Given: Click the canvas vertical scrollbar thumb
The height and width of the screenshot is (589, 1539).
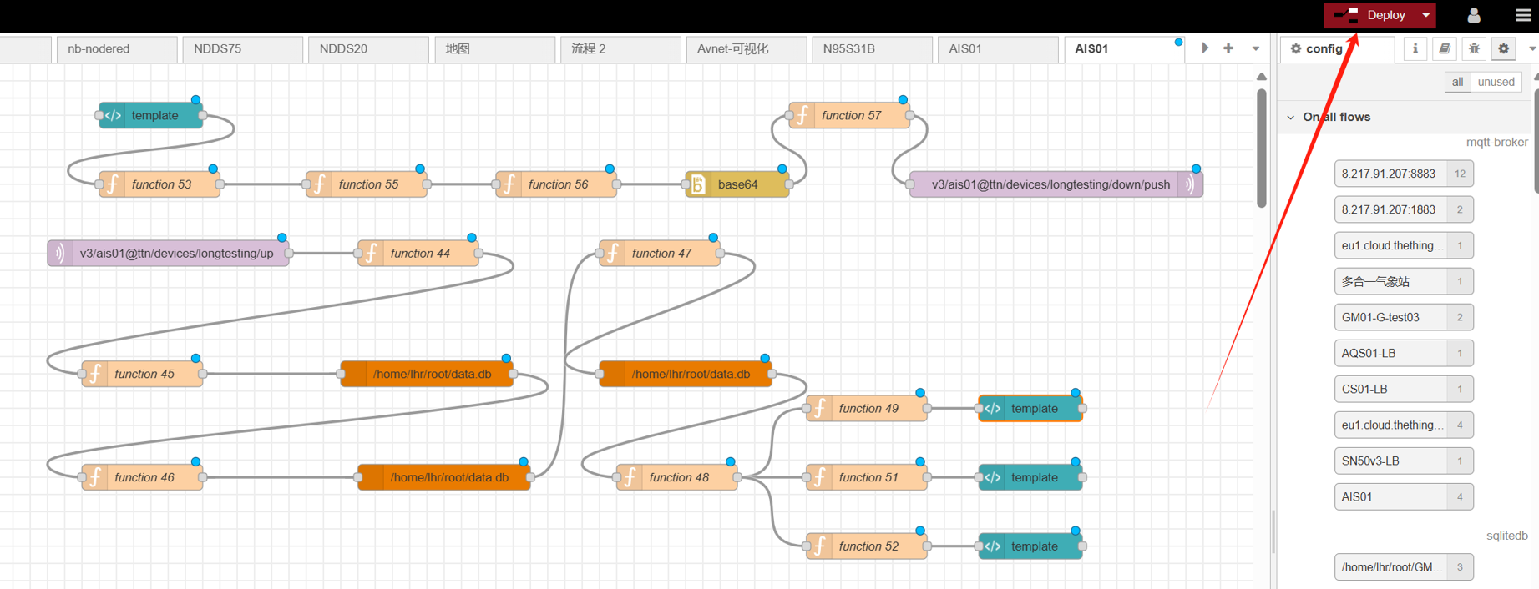Looking at the screenshot, I should point(1262,148).
